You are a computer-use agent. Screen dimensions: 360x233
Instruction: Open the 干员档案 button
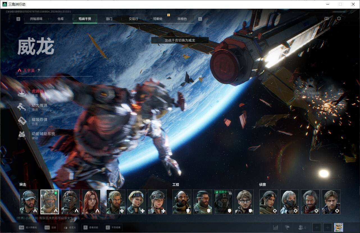[x=113, y=228]
